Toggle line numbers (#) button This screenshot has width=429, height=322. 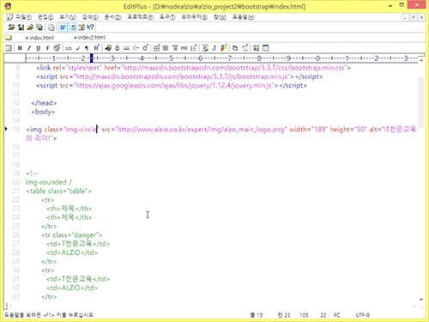tap(73, 27)
